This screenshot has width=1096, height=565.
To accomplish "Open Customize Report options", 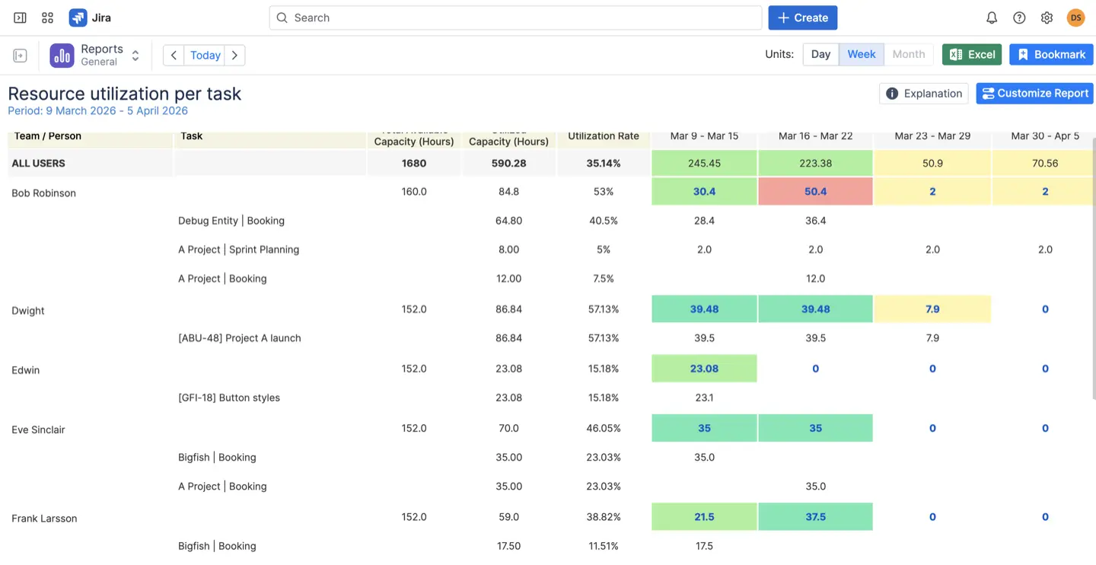I will point(1034,93).
